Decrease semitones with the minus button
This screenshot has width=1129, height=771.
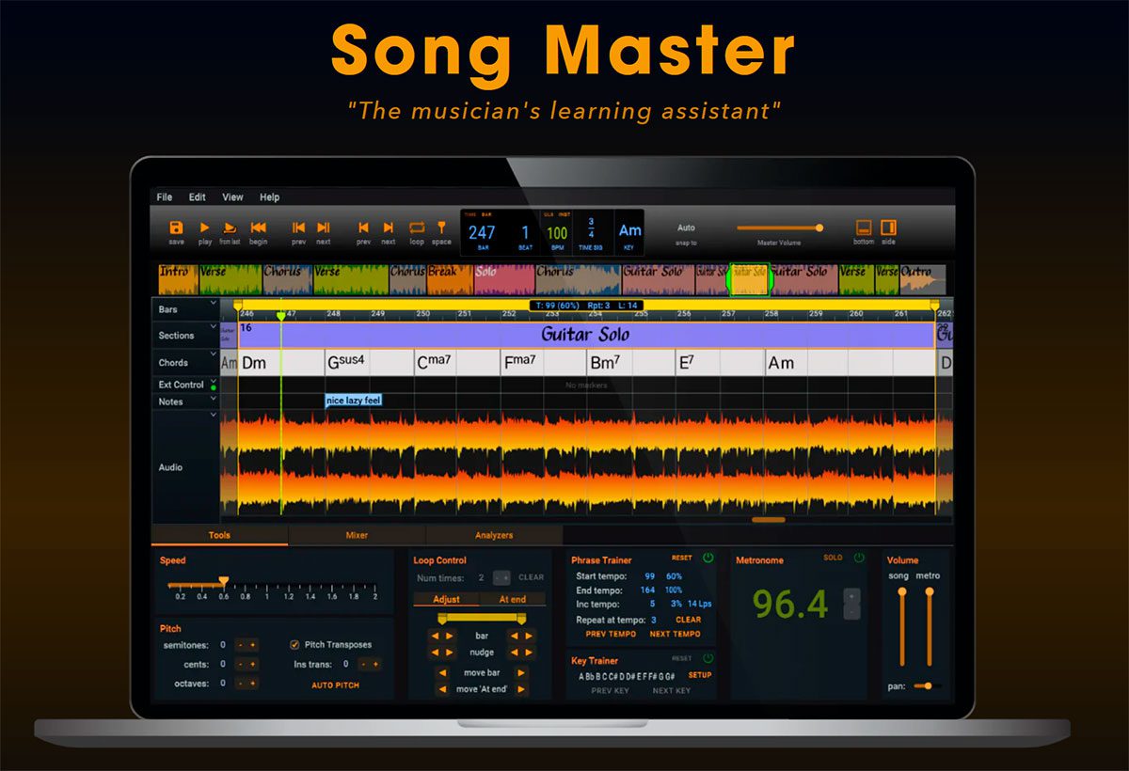click(x=239, y=645)
